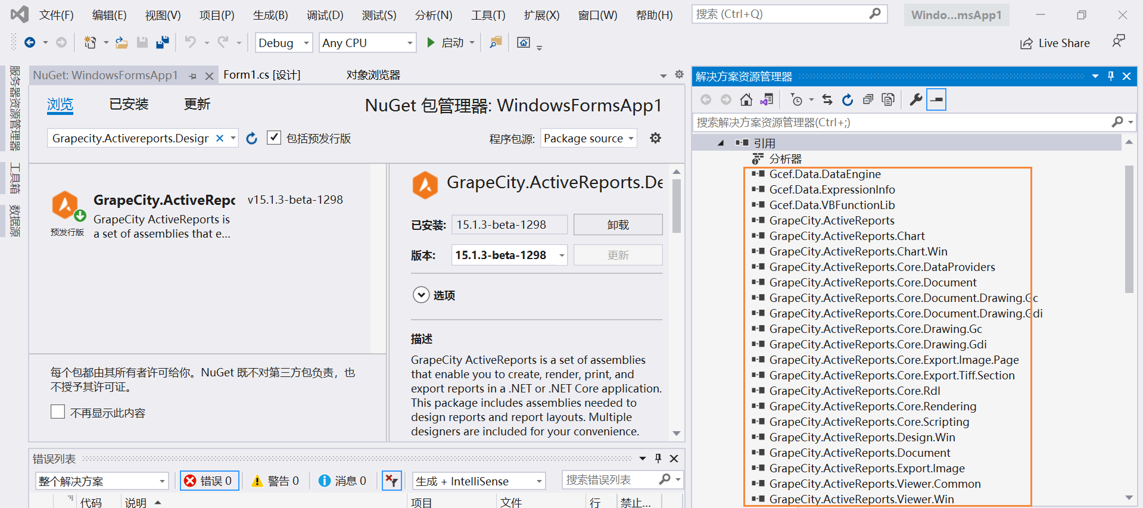
Task: Open the version 15.1.3-beta-1298 dropdown
Action: click(x=509, y=255)
